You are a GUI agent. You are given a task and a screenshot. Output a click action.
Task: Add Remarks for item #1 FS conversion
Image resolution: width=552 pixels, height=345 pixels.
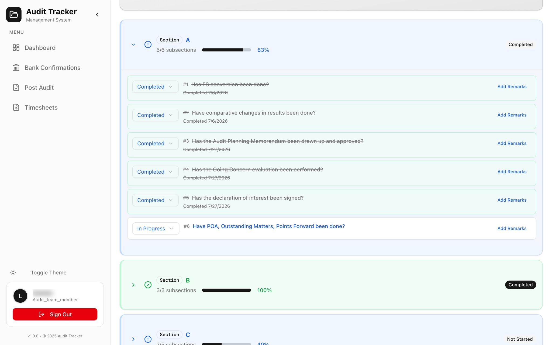(x=512, y=87)
